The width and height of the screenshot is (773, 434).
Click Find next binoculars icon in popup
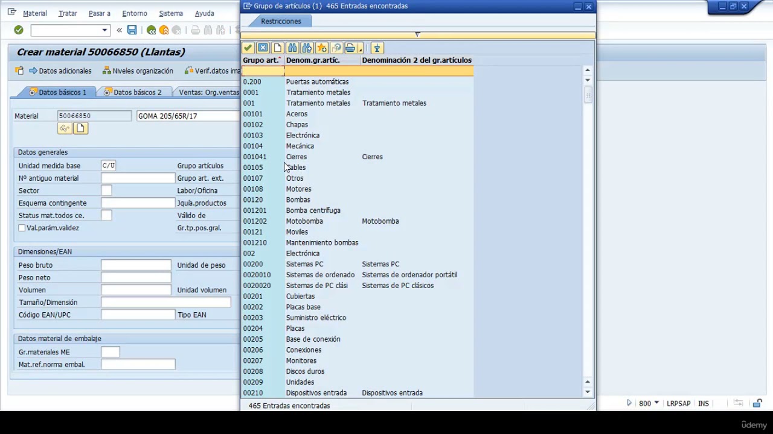click(x=307, y=48)
